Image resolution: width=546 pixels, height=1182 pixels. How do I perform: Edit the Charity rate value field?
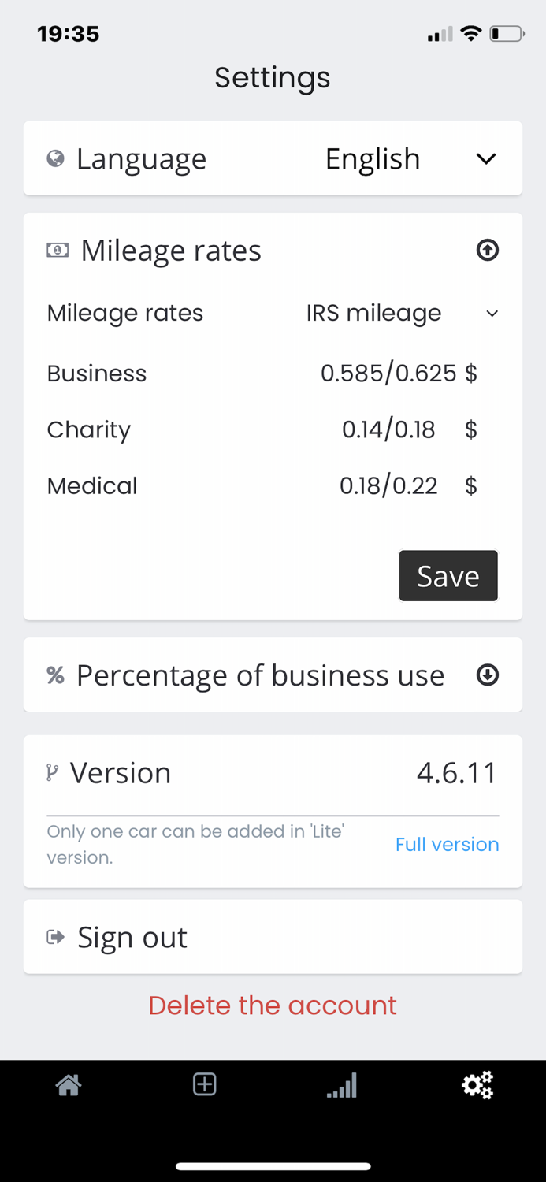(390, 429)
